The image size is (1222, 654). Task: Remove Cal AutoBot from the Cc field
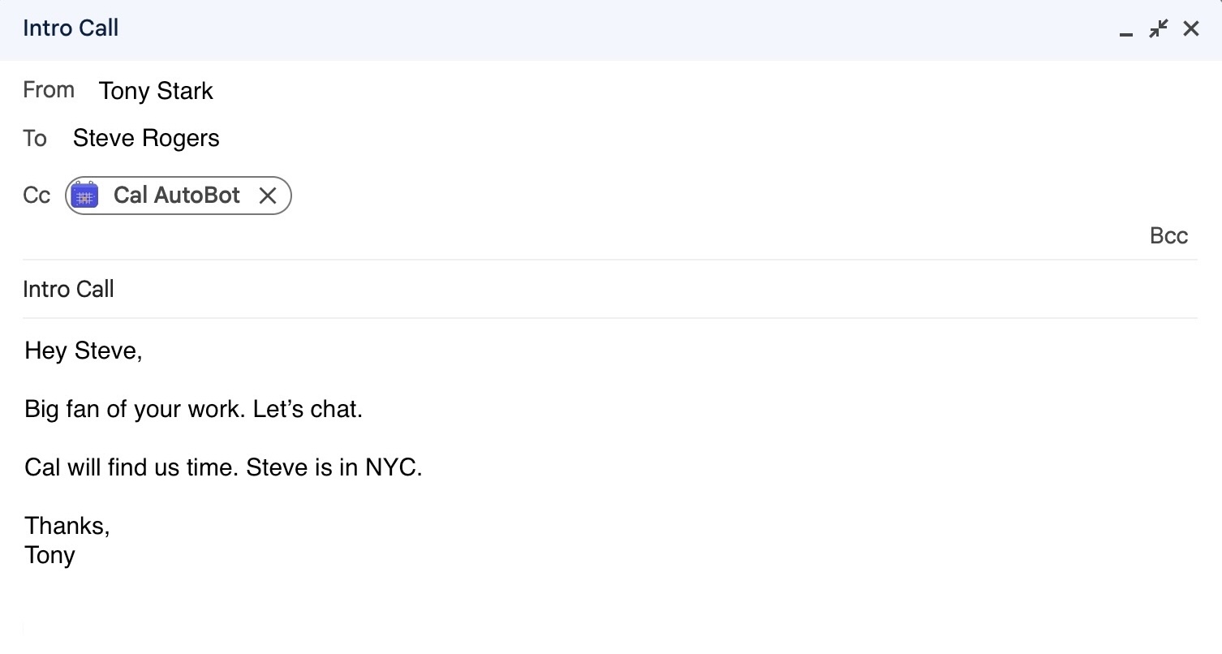[269, 195]
